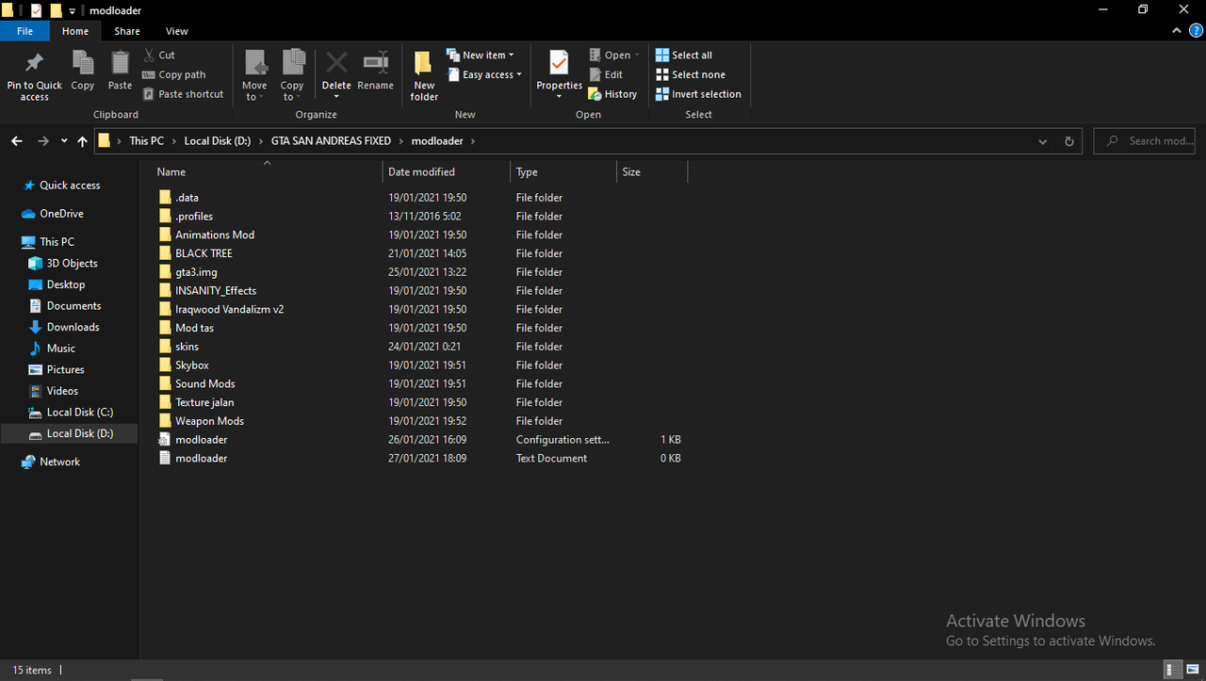
Task: Click History in the ribbon
Action: [612, 94]
